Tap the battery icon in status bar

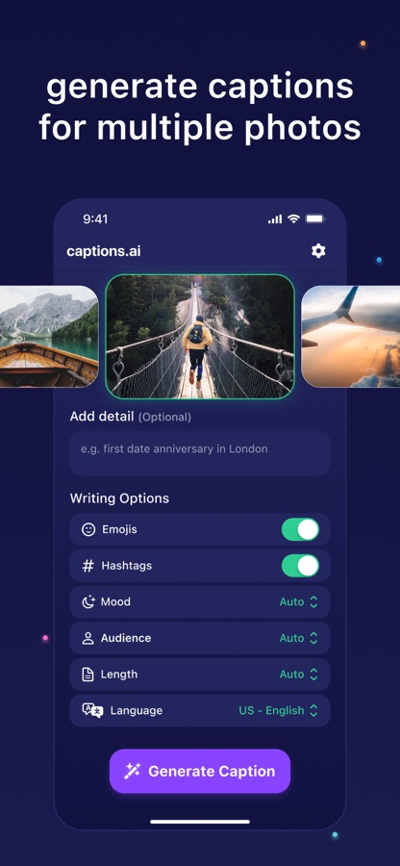(315, 219)
